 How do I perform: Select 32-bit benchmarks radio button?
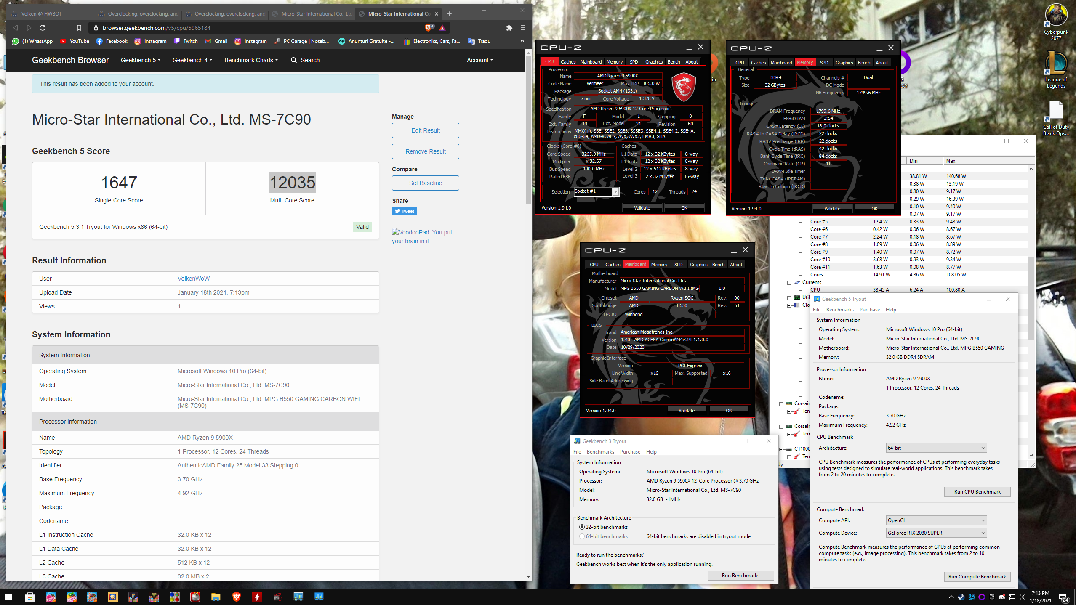coord(582,527)
